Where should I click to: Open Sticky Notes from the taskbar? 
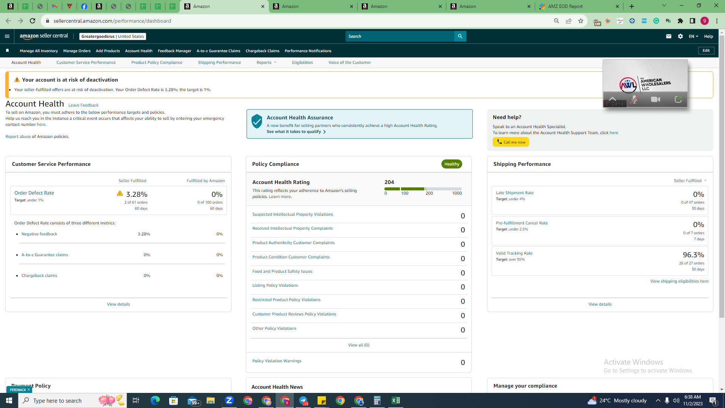(322, 400)
